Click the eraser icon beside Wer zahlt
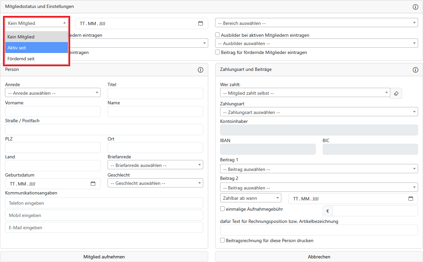This screenshot has width=423, height=262. point(396,93)
